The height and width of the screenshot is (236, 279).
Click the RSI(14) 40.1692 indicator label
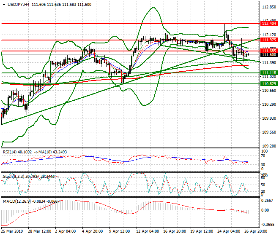pyautogui.click(x=17, y=152)
